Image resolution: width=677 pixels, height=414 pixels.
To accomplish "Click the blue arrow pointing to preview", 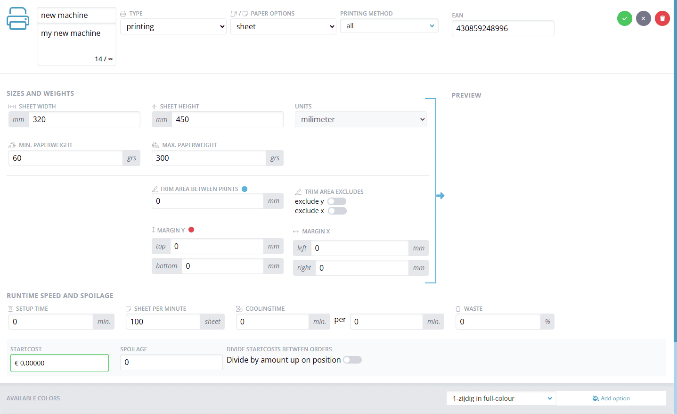I will (440, 196).
